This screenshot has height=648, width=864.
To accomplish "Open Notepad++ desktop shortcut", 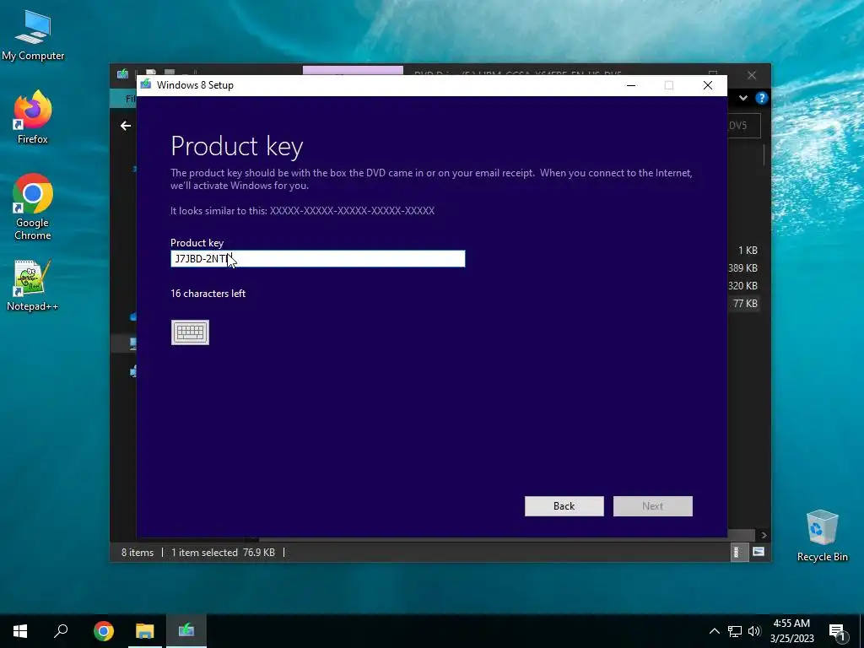I will pos(33,285).
